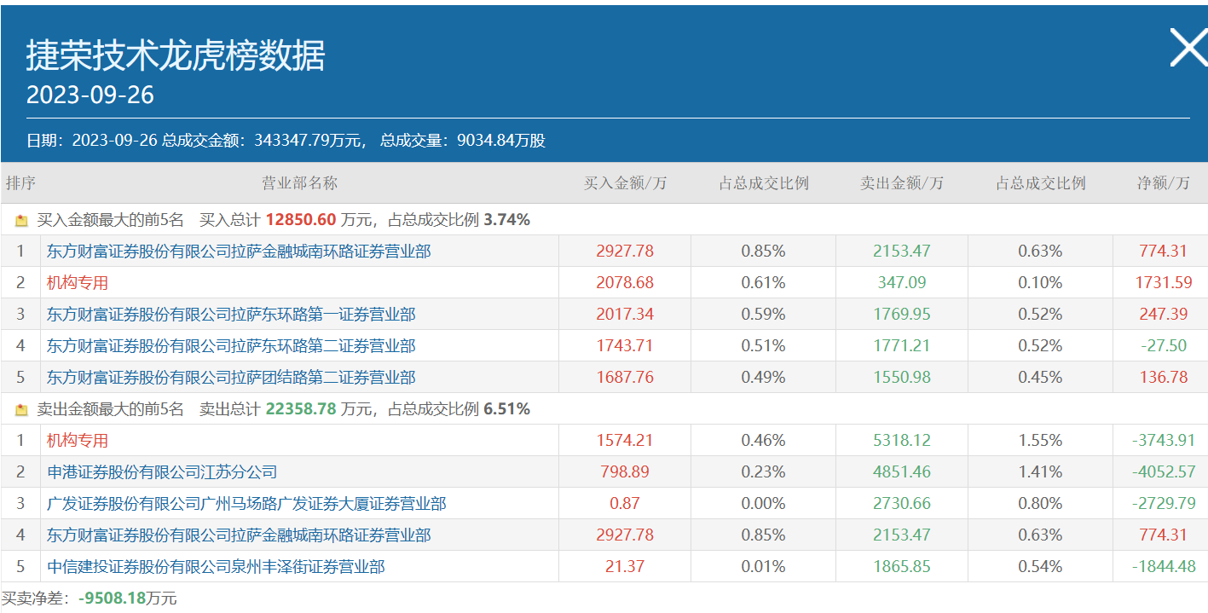This screenshot has width=1208, height=613.
Task: Click the bag icon beside 卖出金额最大的前5名
Action: tap(21, 410)
